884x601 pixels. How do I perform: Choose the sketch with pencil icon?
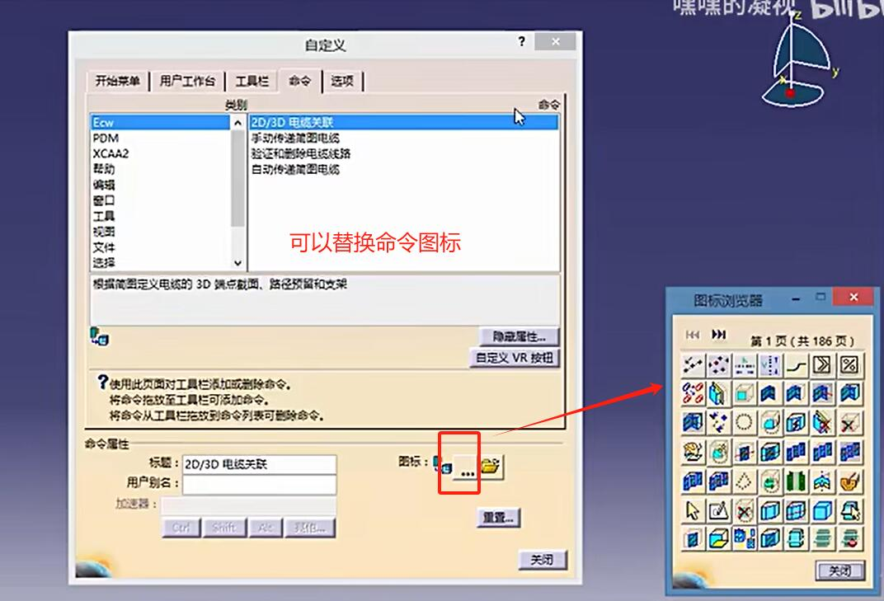coord(718,511)
